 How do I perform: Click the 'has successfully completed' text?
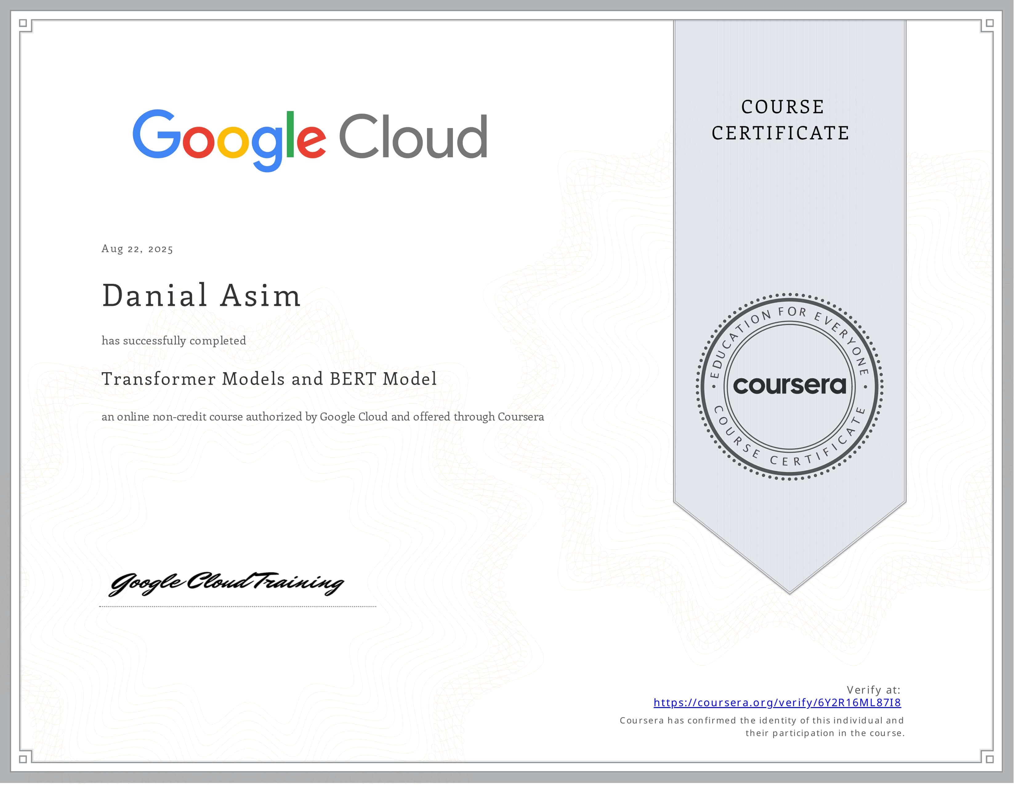(x=174, y=340)
